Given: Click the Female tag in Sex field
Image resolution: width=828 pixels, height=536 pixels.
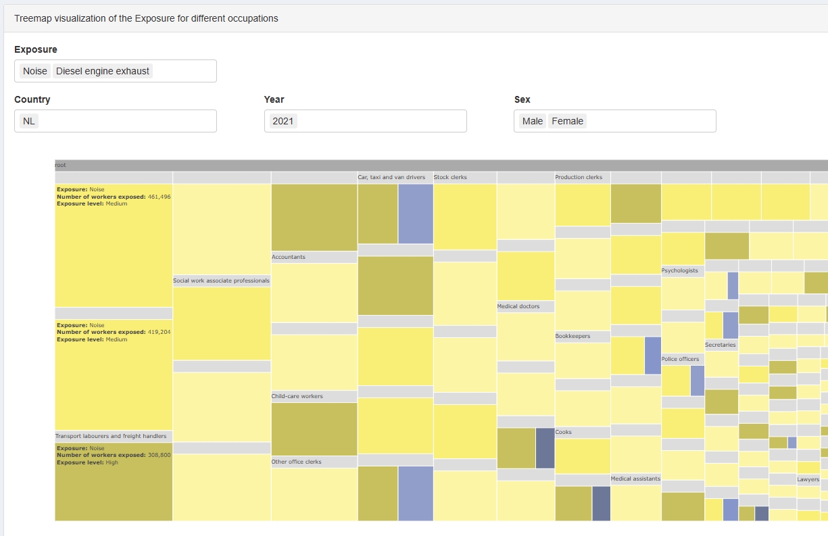Looking at the screenshot, I should (567, 121).
